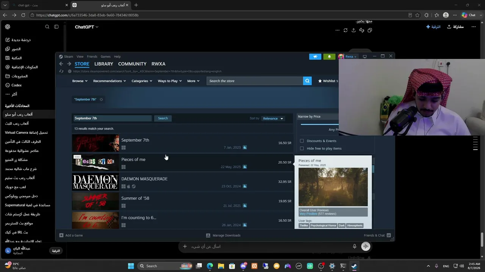Click the plus attach button in ChatGPT composer
The image size is (485, 272).
click(185, 246)
